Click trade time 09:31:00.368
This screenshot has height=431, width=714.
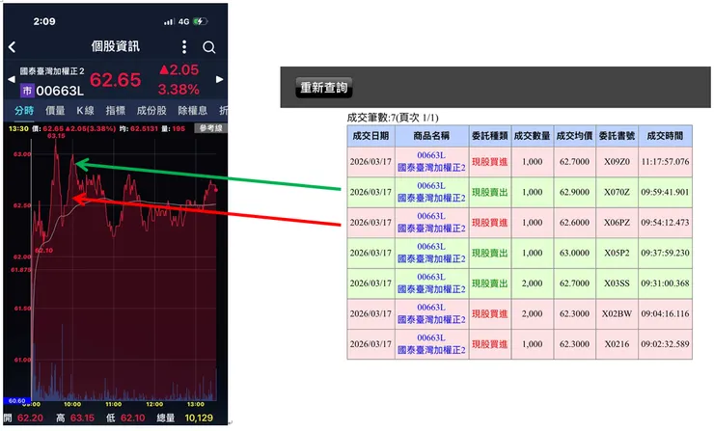coord(666,283)
